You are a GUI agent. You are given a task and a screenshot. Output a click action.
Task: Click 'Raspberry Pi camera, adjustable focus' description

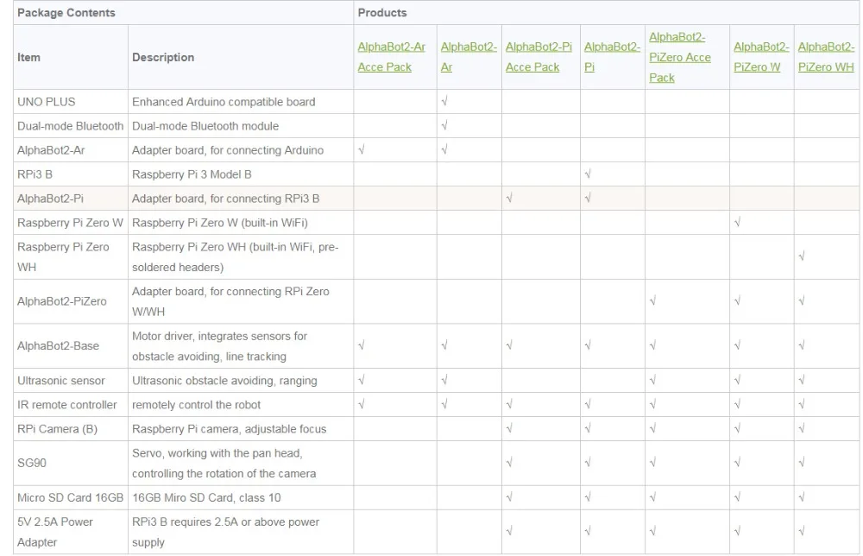pyautogui.click(x=229, y=429)
